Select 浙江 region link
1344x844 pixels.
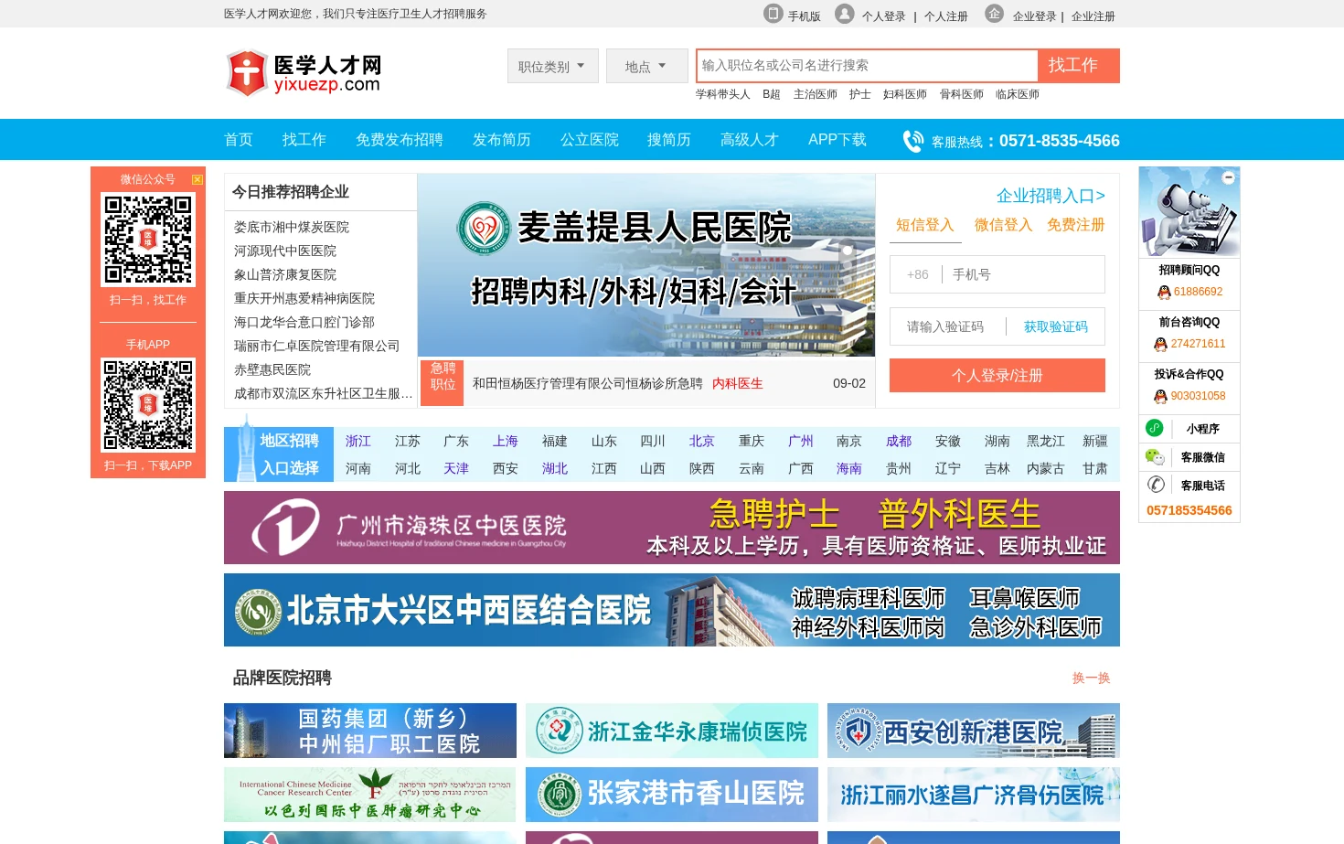[x=358, y=441]
